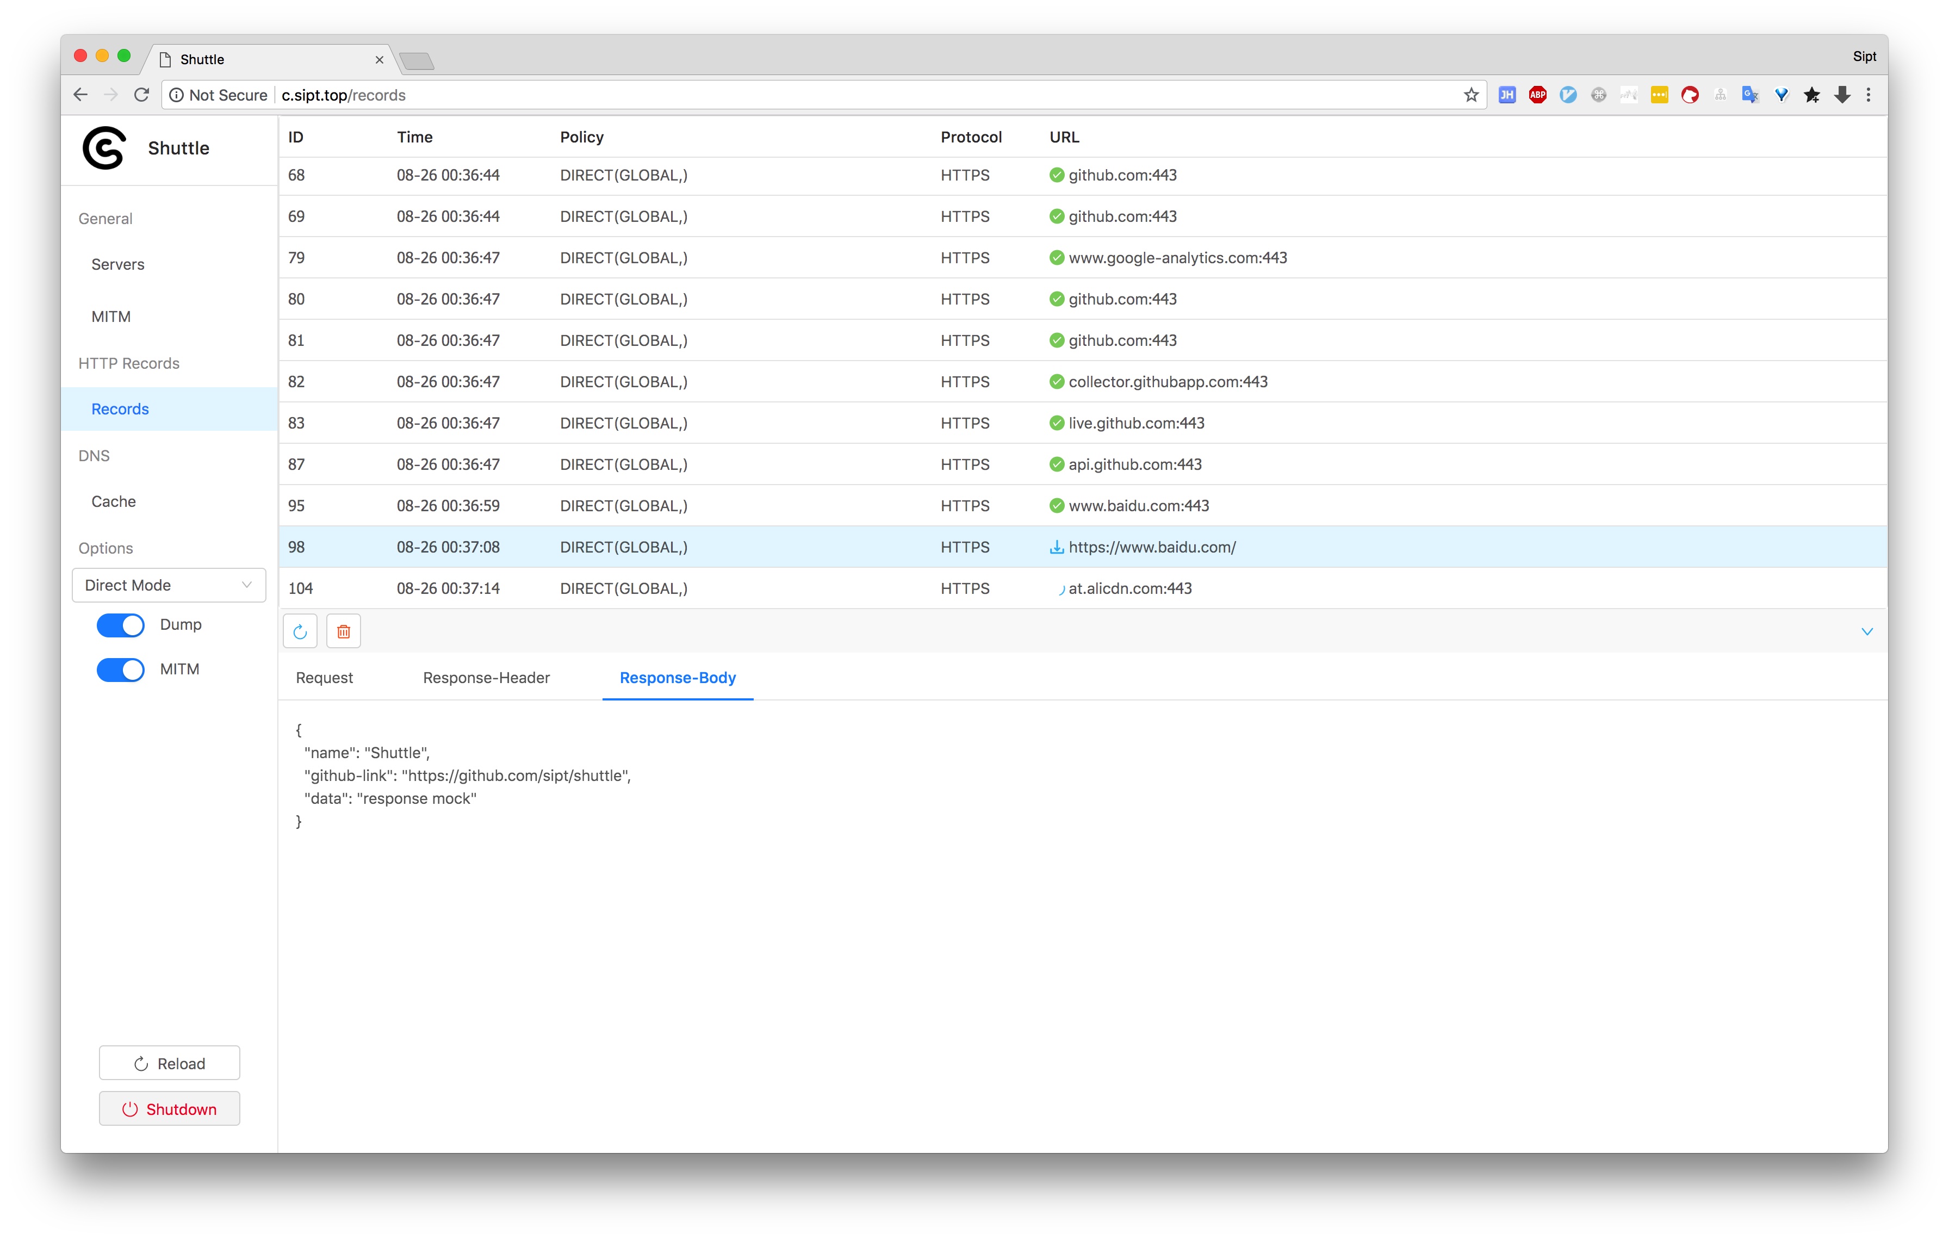Click the download icon beside https://www.baidu.com/
This screenshot has width=1949, height=1240.
(1056, 547)
